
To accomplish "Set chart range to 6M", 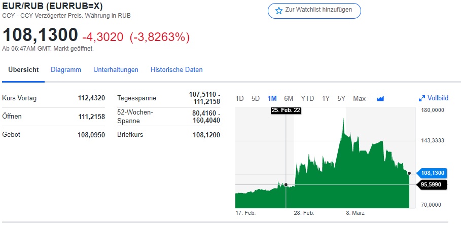I will (x=289, y=98).
